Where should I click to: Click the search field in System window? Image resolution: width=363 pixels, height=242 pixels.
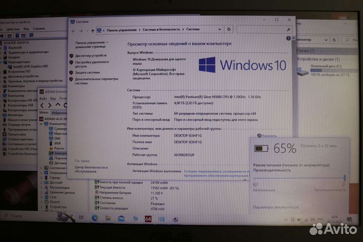[264, 29]
